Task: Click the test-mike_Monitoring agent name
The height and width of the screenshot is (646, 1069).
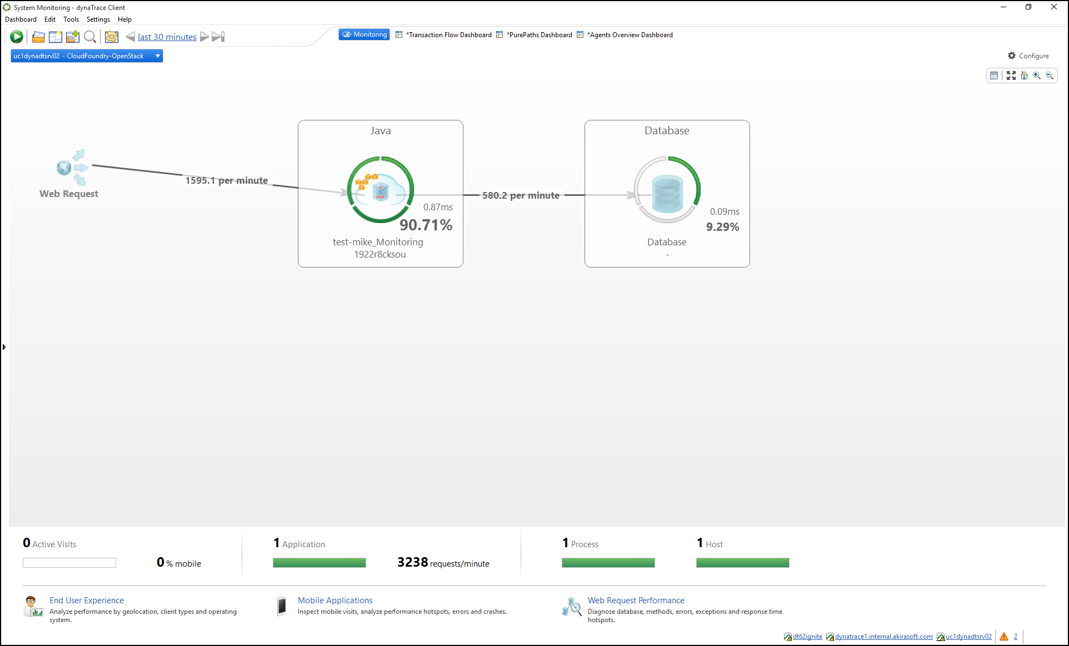Action: (x=378, y=242)
